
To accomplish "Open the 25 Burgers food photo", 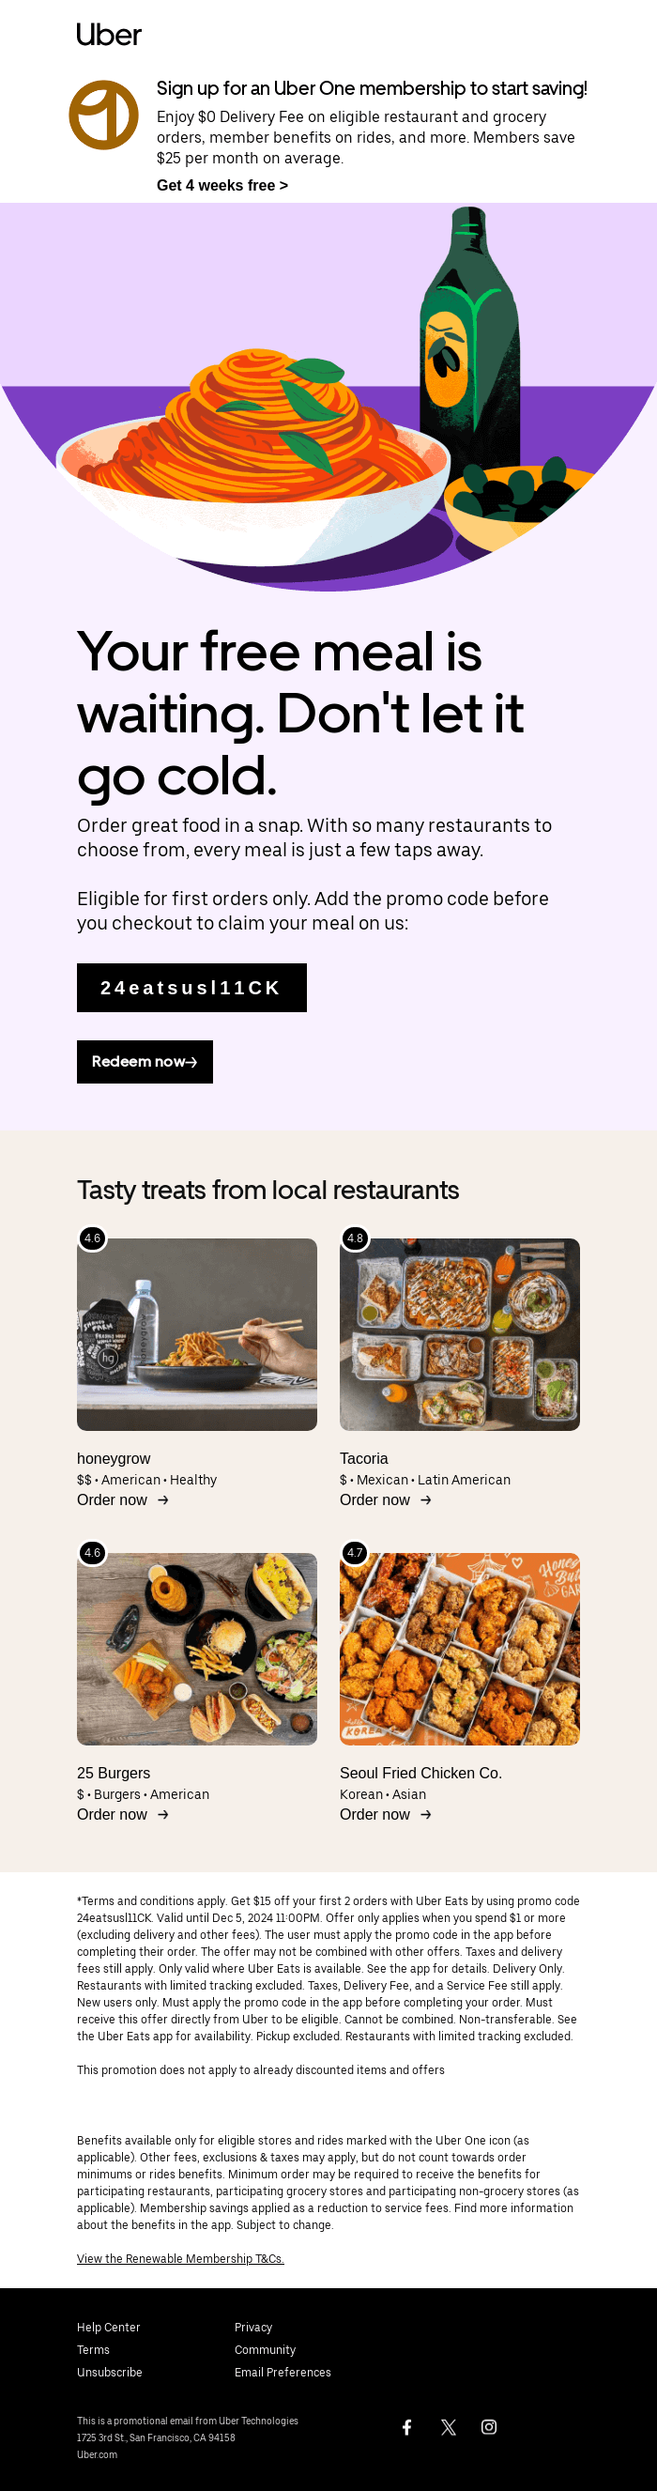I will coord(197,1649).
